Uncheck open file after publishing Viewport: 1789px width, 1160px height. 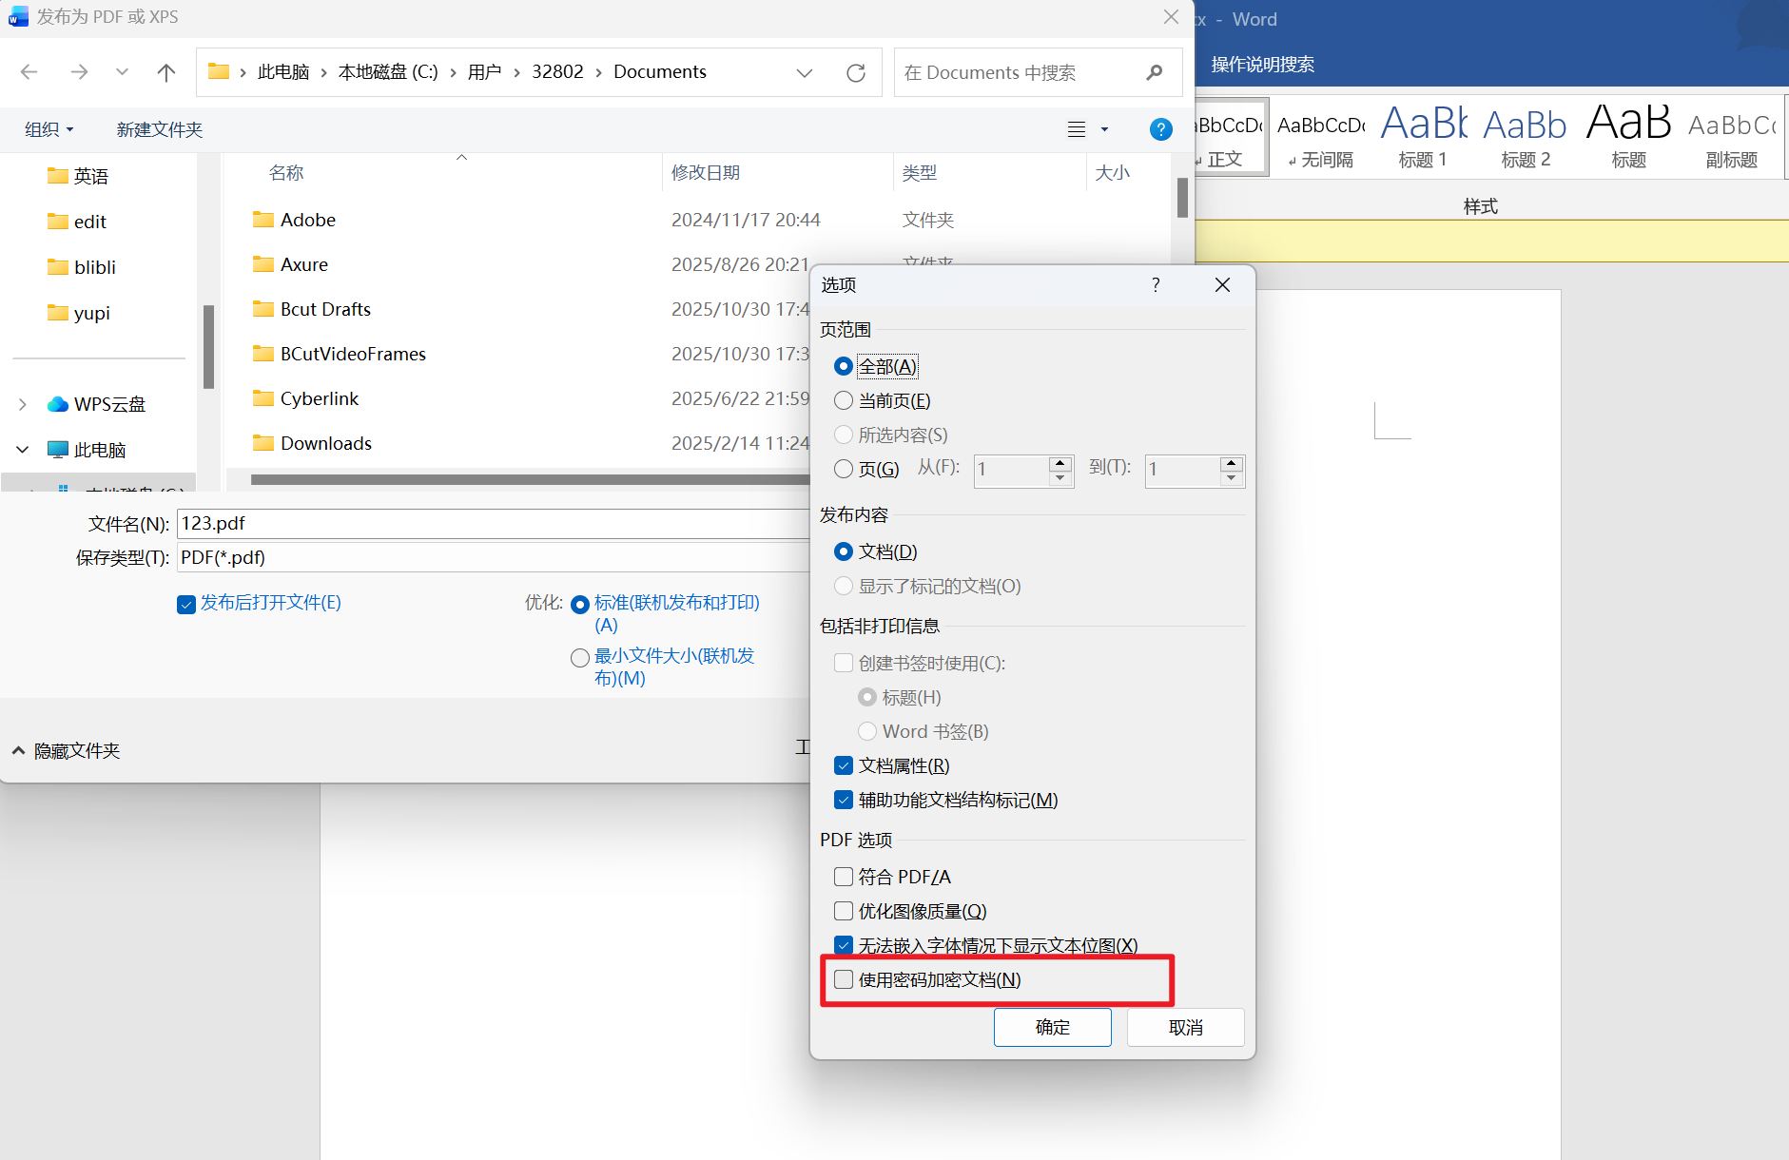point(186,604)
